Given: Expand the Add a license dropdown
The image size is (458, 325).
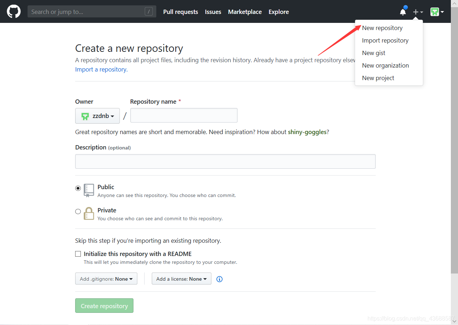Looking at the screenshot, I should tap(181, 279).
